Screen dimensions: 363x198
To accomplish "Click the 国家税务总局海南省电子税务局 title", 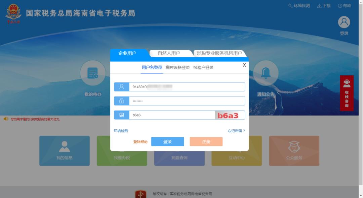I will coord(81,13).
